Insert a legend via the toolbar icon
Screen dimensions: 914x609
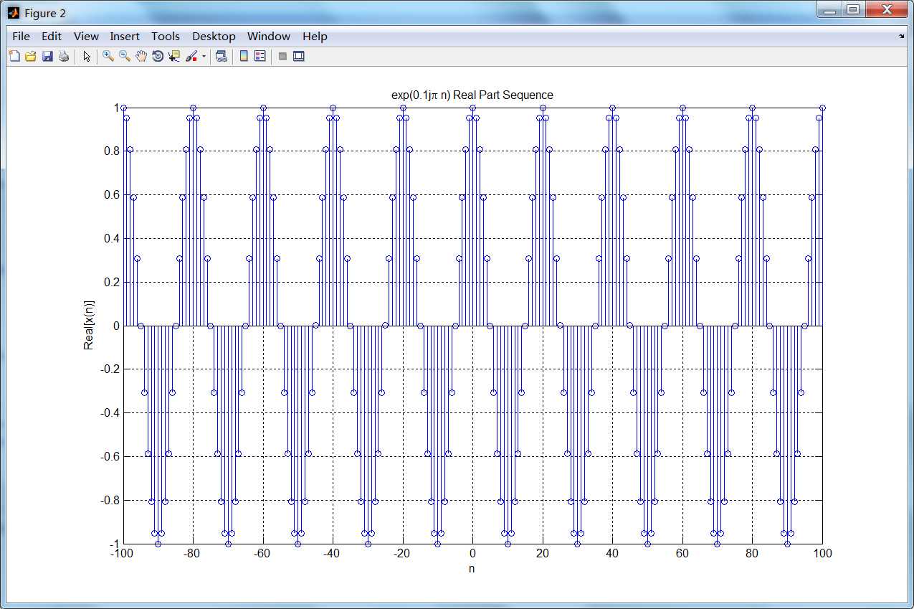coord(260,56)
